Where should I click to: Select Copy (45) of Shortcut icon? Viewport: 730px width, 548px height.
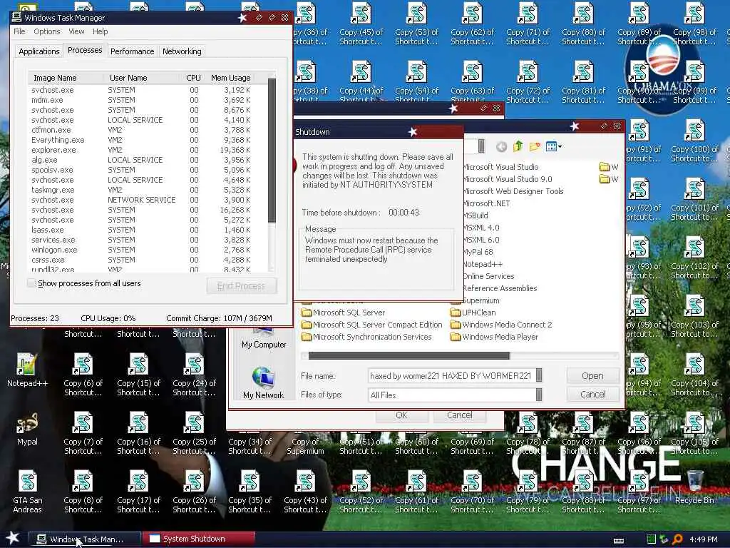click(361, 24)
